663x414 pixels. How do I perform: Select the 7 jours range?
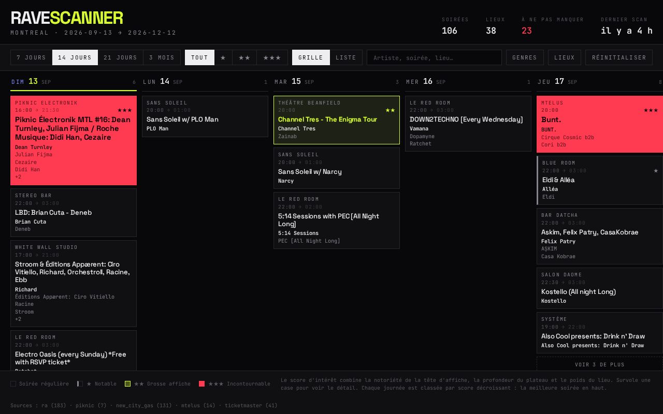pyautogui.click(x=32, y=57)
